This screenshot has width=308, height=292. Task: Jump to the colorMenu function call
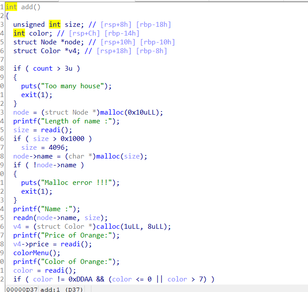tap(31, 253)
